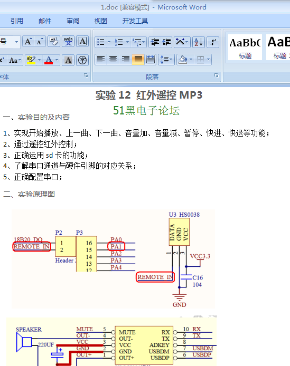This screenshot has height=366, width=290.
Task: Expand the Borders dropdown arrow
Action: click(208, 60)
